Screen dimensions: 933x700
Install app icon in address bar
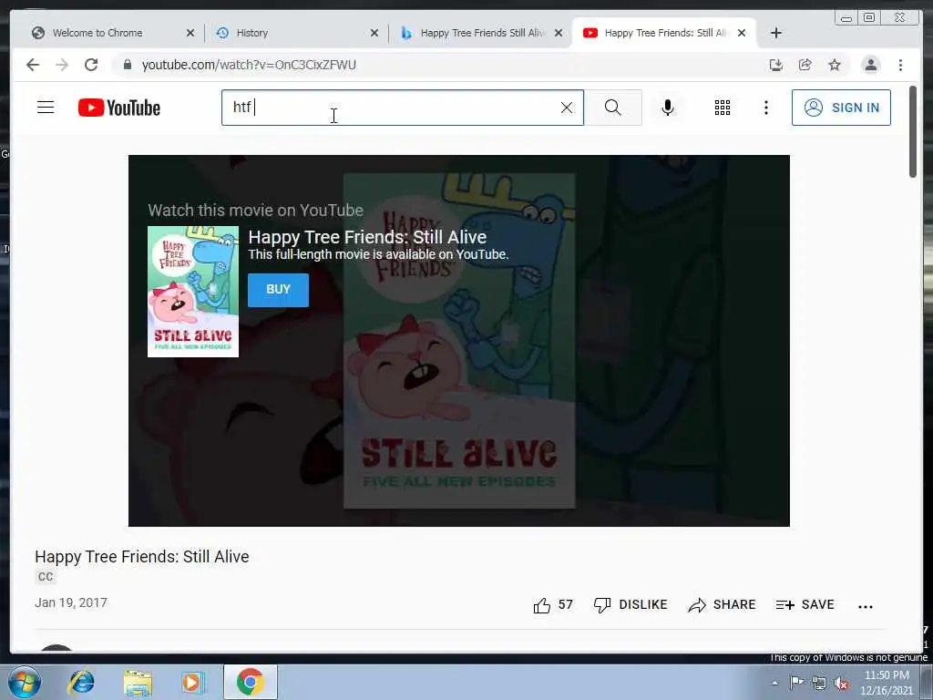[x=776, y=65]
